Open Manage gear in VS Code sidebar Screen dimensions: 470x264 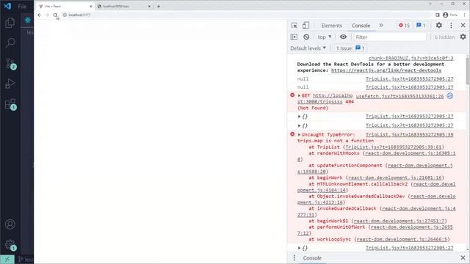[10, 244]
